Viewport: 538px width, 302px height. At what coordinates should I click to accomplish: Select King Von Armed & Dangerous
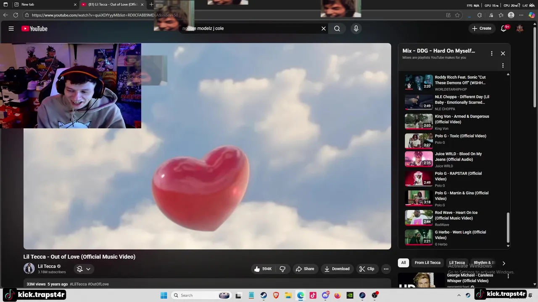[454, 122]
